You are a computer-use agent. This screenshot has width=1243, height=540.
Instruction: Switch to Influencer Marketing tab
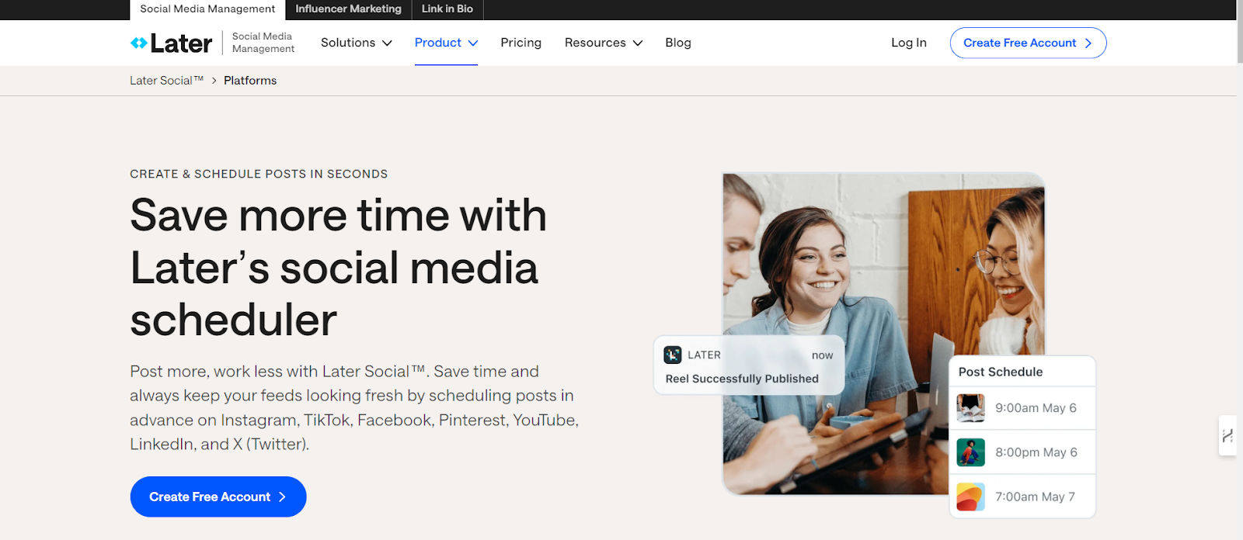(x=348, y=9)
